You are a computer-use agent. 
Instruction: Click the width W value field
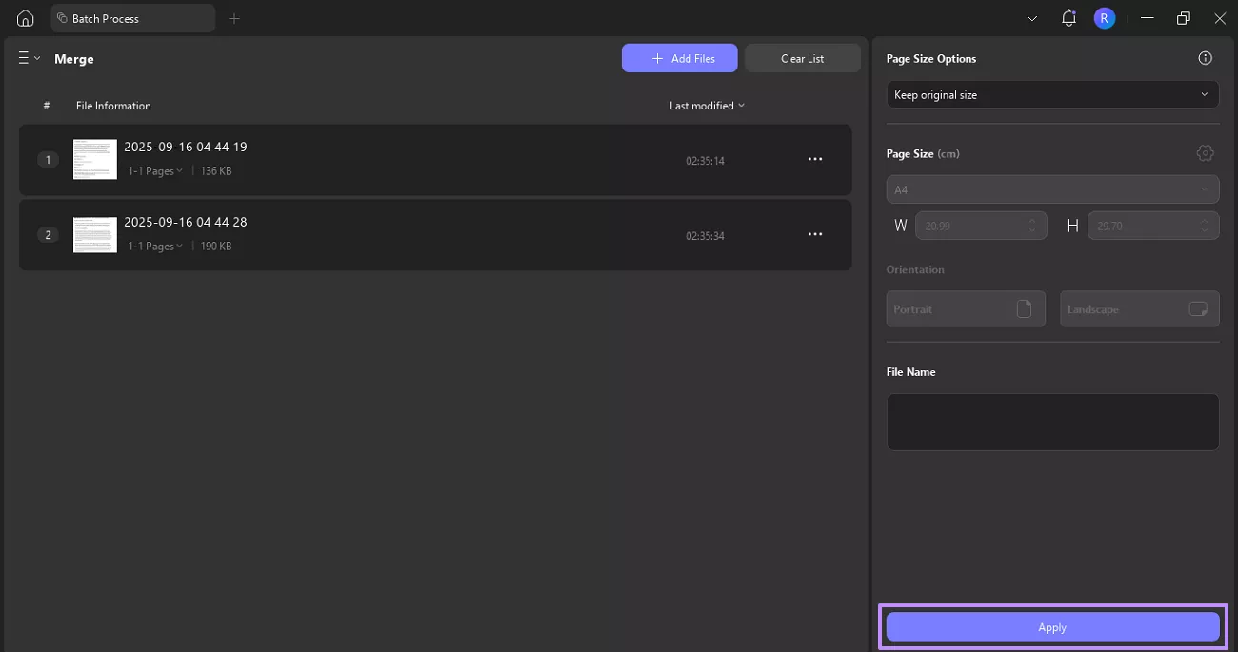pyautogui.click(x=981, y=226)
